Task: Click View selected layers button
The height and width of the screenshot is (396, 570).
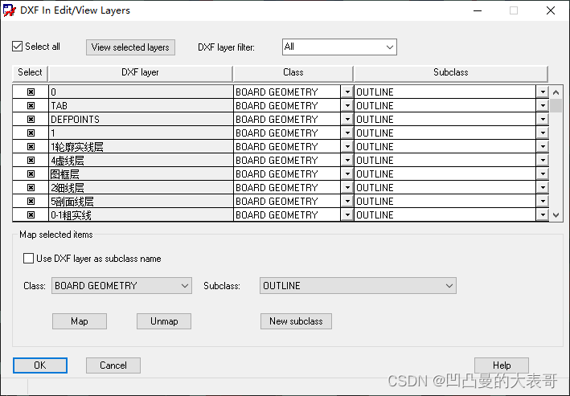Action: click(130, 47)
